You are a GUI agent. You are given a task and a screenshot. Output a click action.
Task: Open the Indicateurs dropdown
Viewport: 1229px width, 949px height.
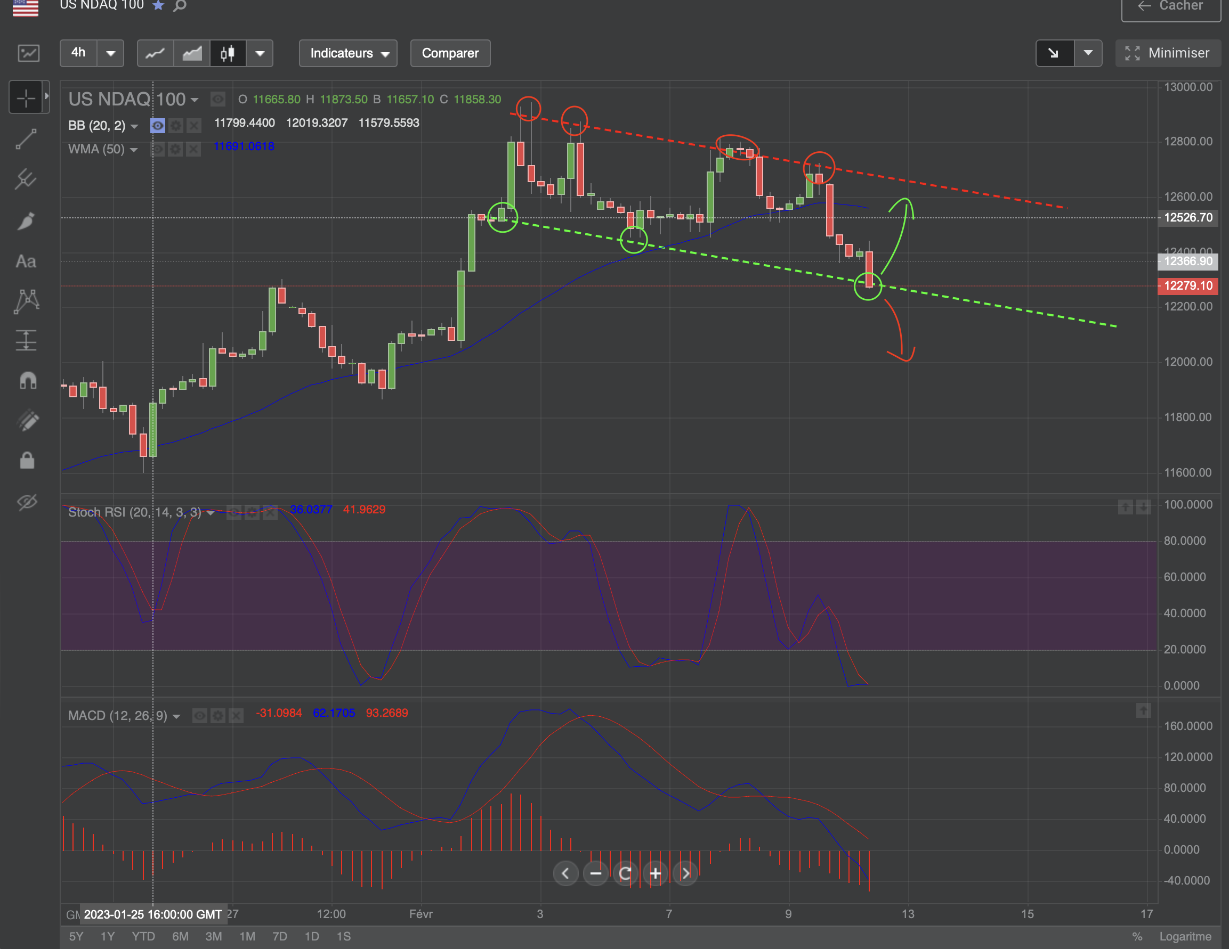coord(348,53)
